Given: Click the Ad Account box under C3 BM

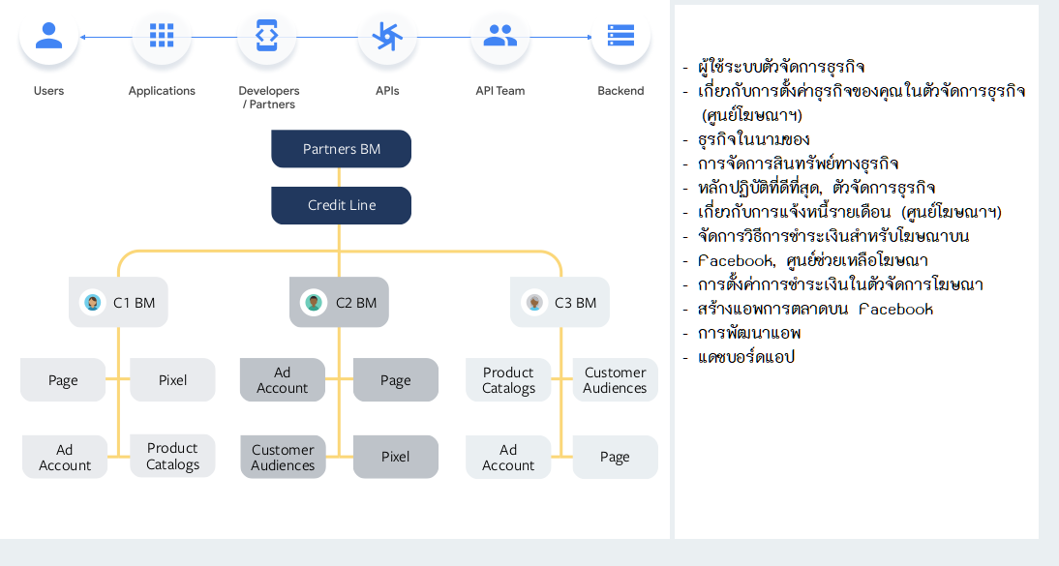Looking at the screenshot, I should pos(508,458).
